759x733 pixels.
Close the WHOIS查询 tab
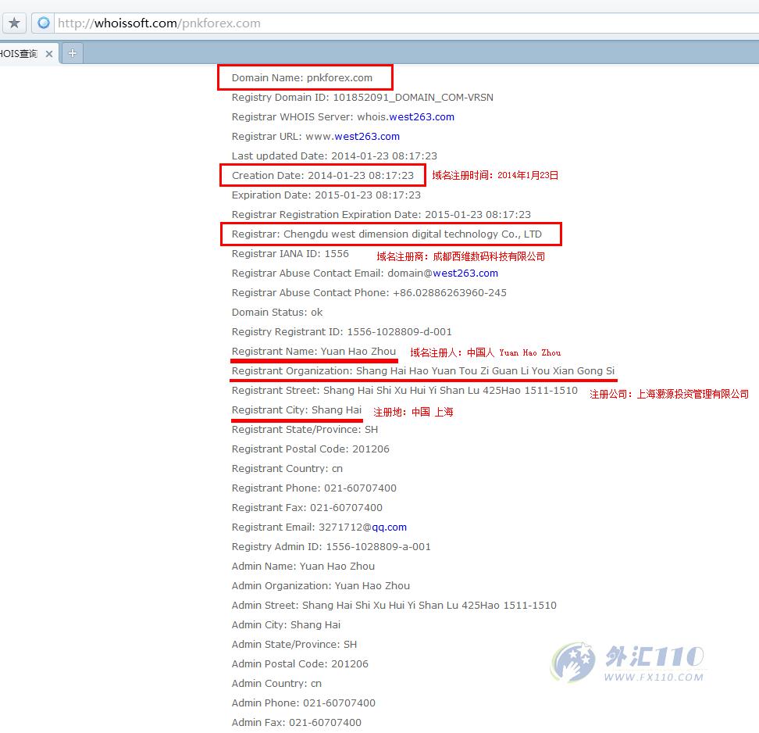pyautogui.click(x=49, y=54)
